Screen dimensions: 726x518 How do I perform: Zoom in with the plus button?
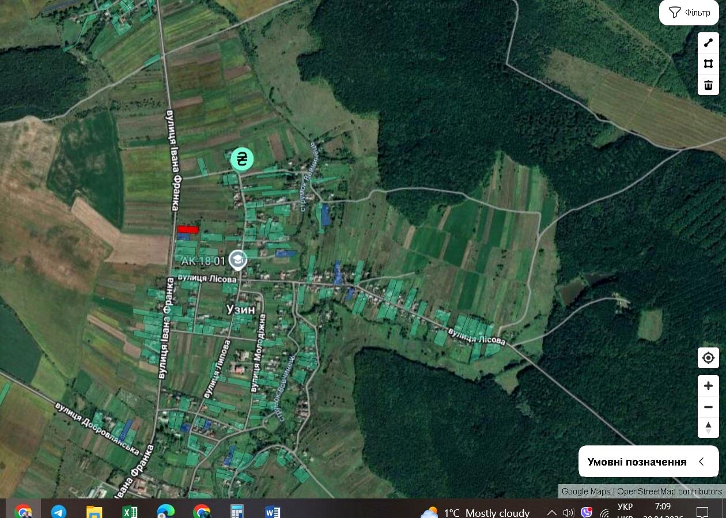708,386
